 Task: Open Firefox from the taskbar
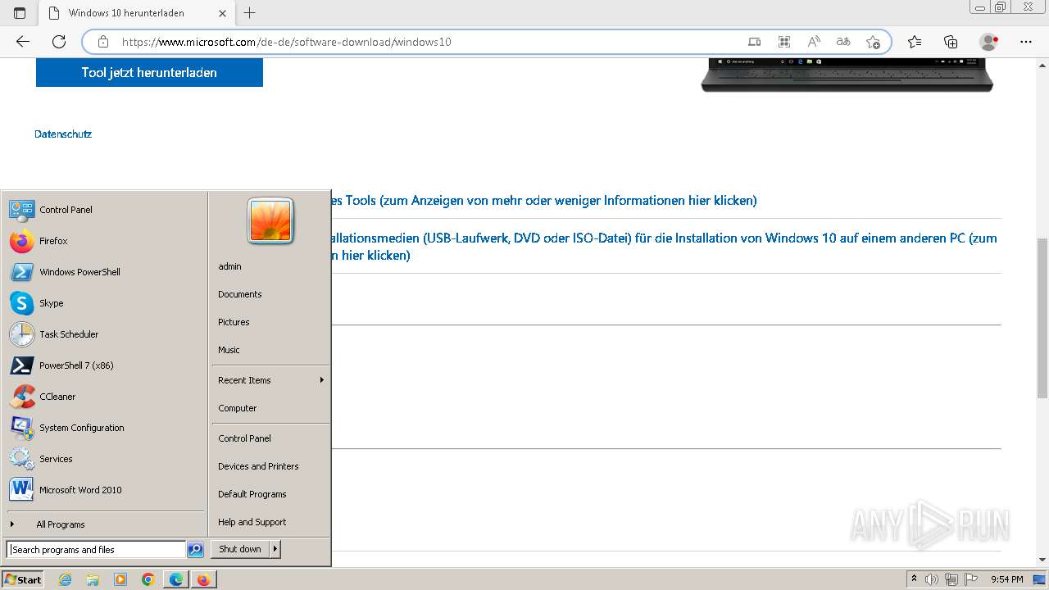click(x=203, y=579)
